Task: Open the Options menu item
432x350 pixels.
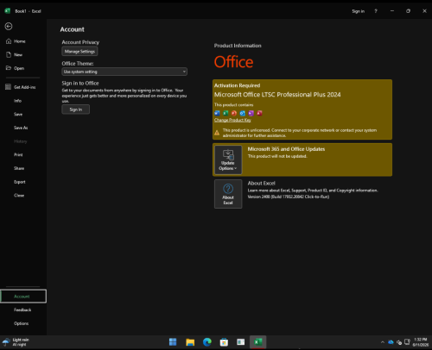Action: 22,323
